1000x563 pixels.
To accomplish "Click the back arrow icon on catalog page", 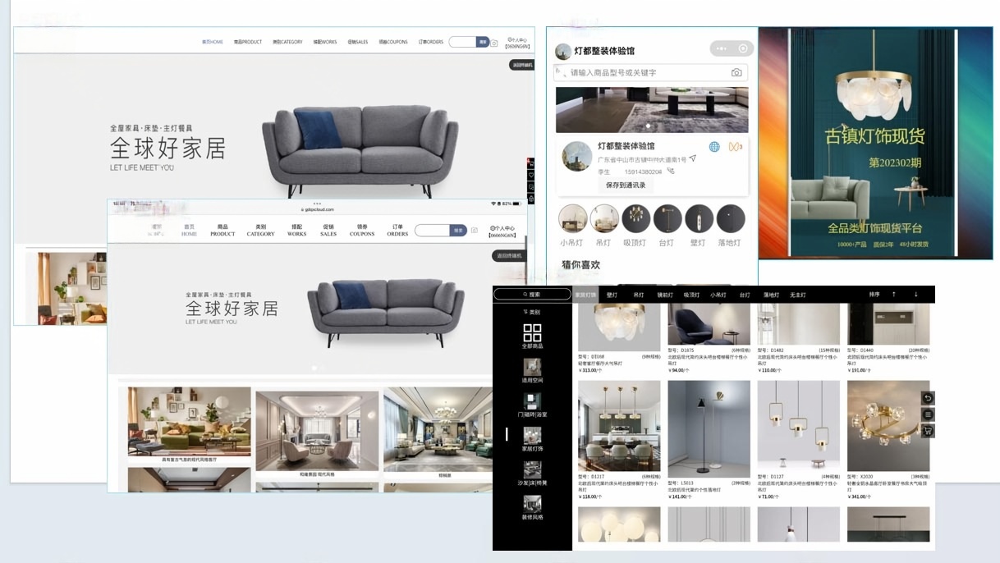I will coord(928,399).
